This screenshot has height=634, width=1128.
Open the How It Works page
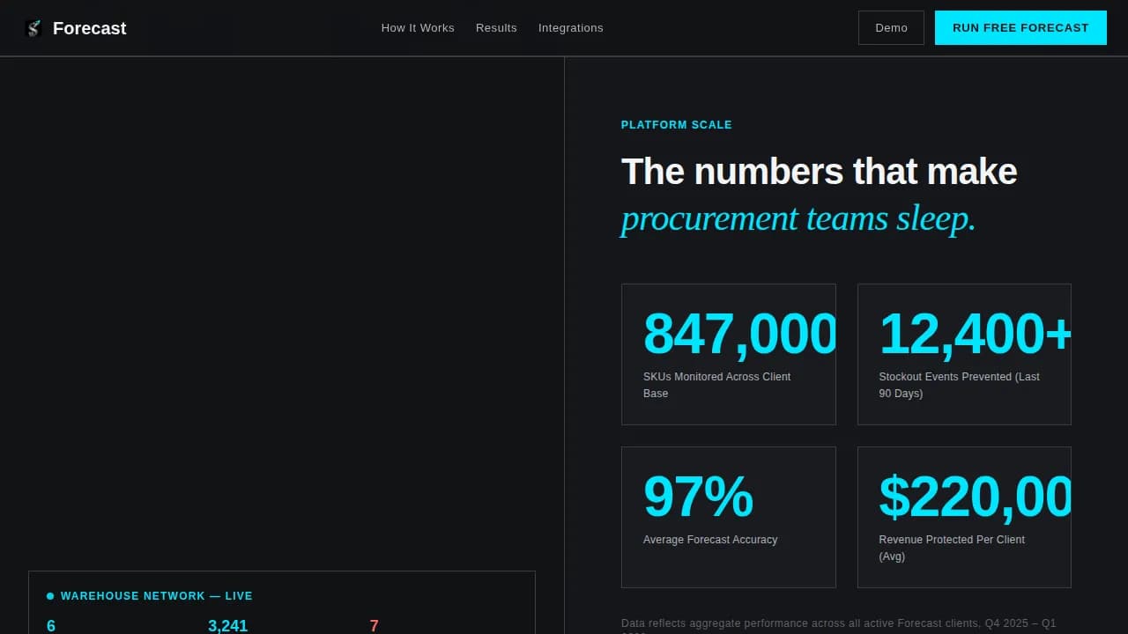click(418, 28)
